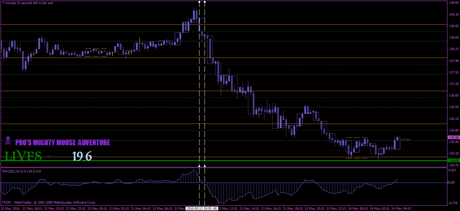
Task: Click the skull and crossbones icon
Action: point(8,140)
